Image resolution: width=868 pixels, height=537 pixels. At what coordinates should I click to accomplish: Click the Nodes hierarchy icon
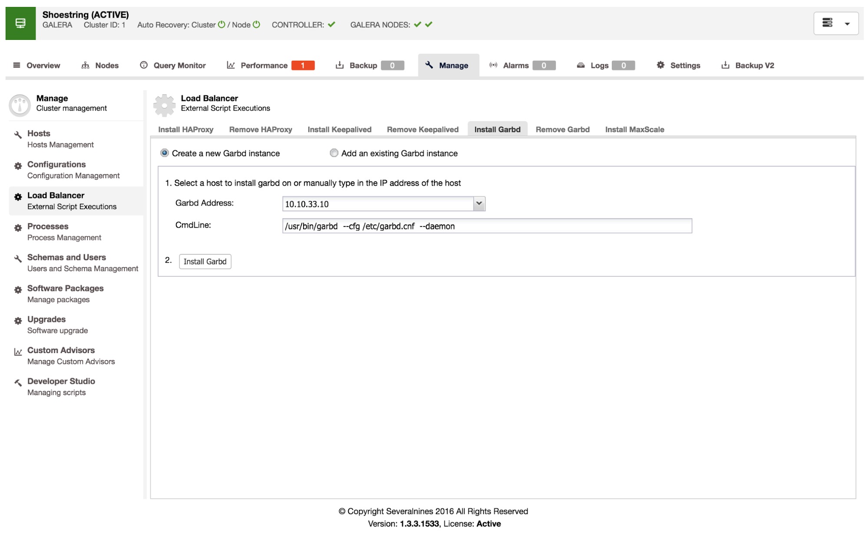86,65
